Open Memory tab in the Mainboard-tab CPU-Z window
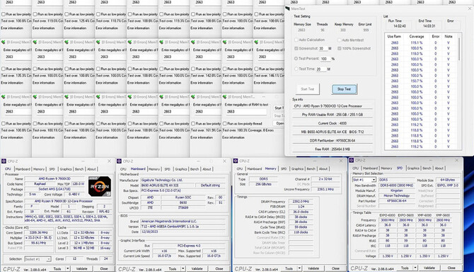Screen dimensions: 474x272 point(154,169)
